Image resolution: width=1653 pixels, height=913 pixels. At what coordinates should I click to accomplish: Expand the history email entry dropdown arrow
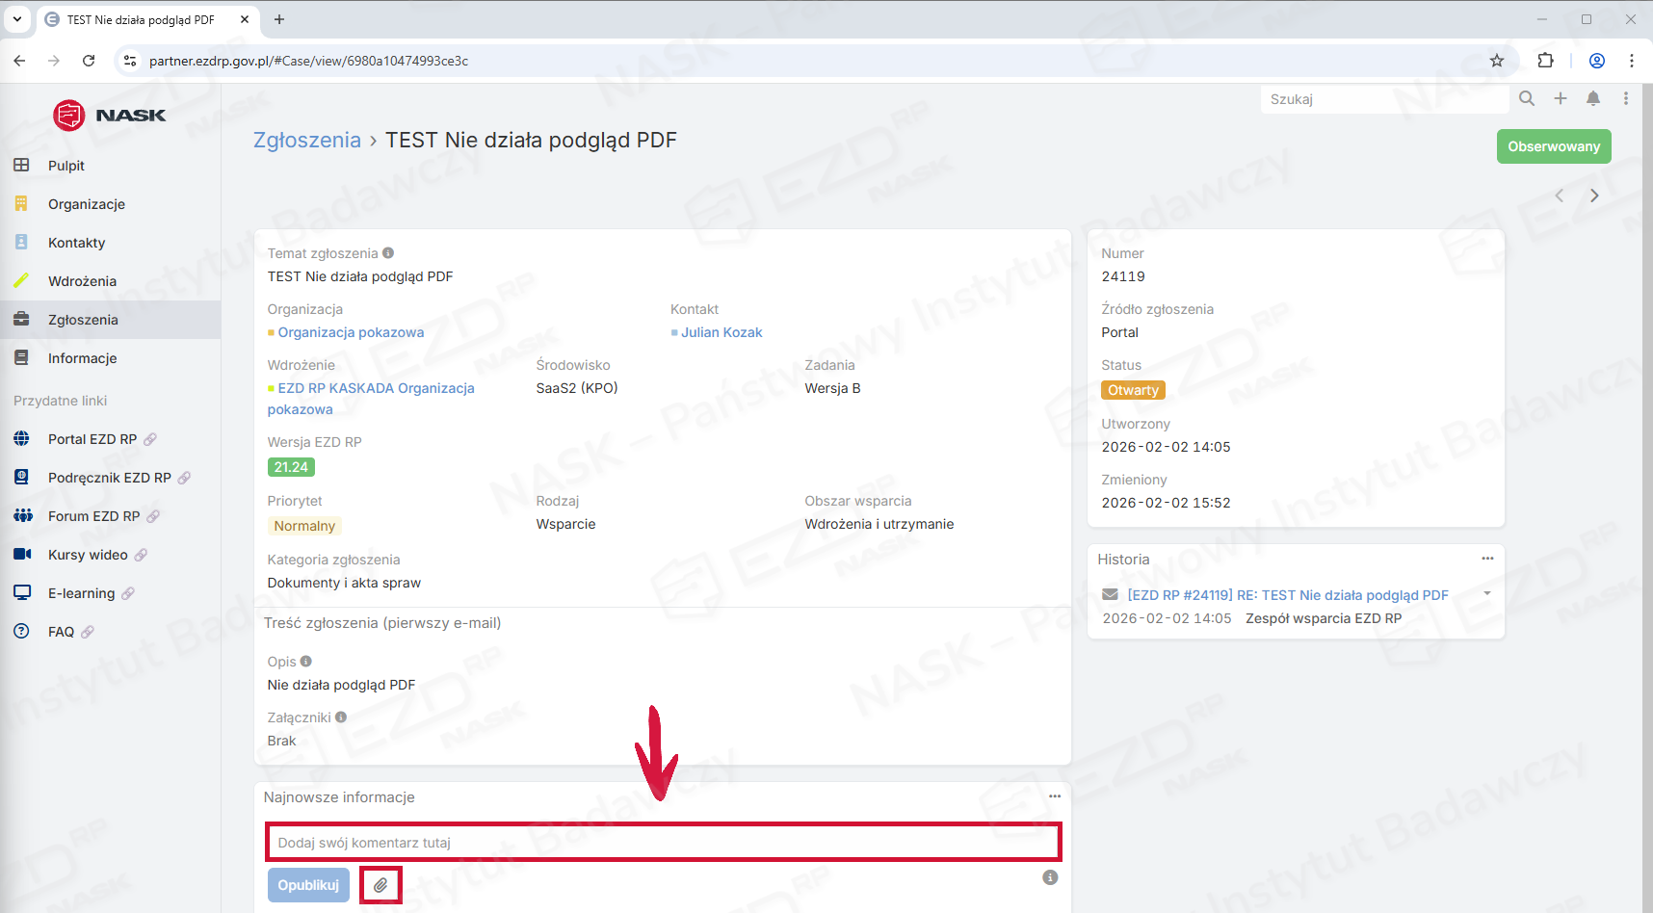pos(1487,593)
